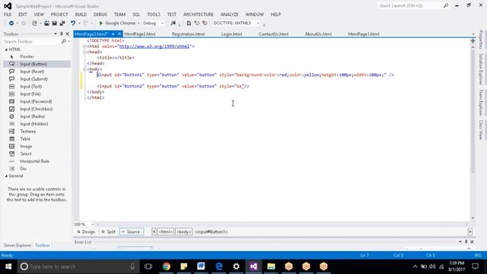487x274 pixels.
Task: Open the 100 % zoom dropdown
Action: tap(93, 225)
